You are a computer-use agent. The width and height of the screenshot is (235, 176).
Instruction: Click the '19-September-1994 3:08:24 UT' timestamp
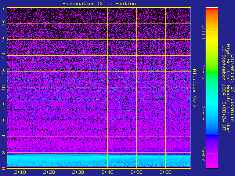(224, 88)
